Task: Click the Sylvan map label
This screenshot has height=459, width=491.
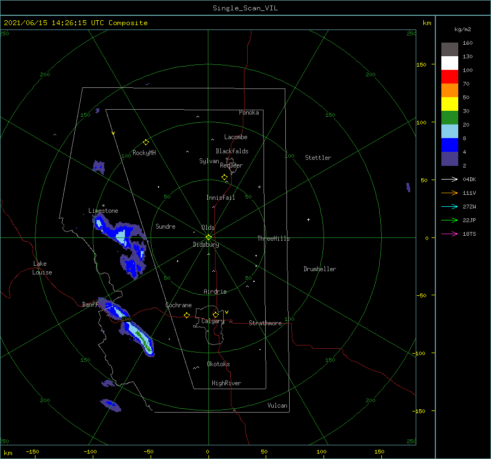Action: (209, 161)
